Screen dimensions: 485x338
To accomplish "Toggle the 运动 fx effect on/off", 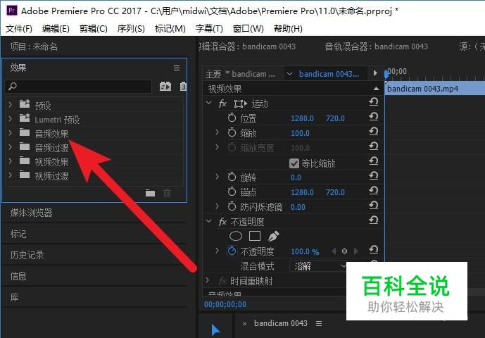I will (222, 104).
